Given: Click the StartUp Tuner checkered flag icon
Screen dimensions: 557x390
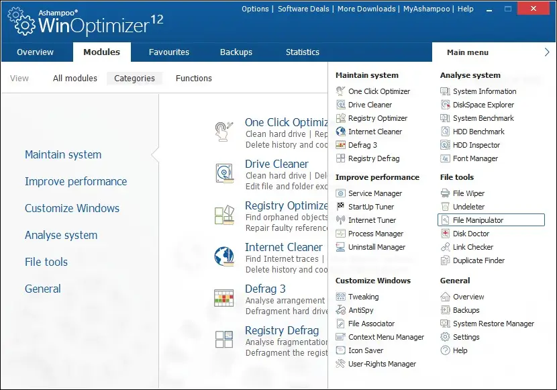Looking at the screenshot, I should (x=340, y=207).
